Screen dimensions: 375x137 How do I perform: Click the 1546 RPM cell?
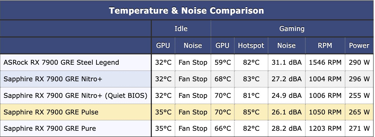325,63
